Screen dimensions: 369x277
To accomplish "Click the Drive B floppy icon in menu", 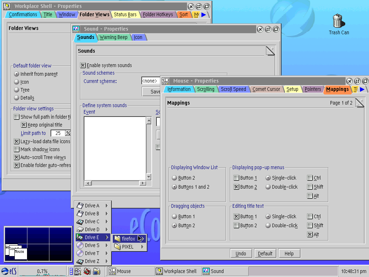I will coord(80,214).
